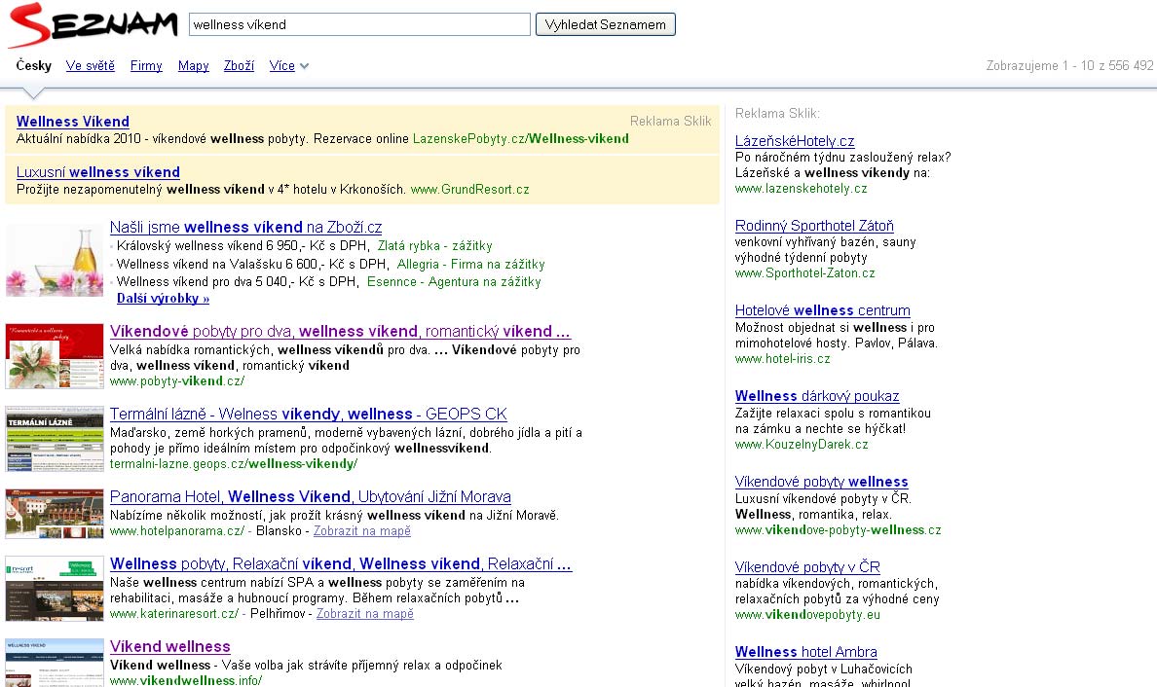Open 'Wellness dárkový poukaz' sidebar ad

coord(817,396)
